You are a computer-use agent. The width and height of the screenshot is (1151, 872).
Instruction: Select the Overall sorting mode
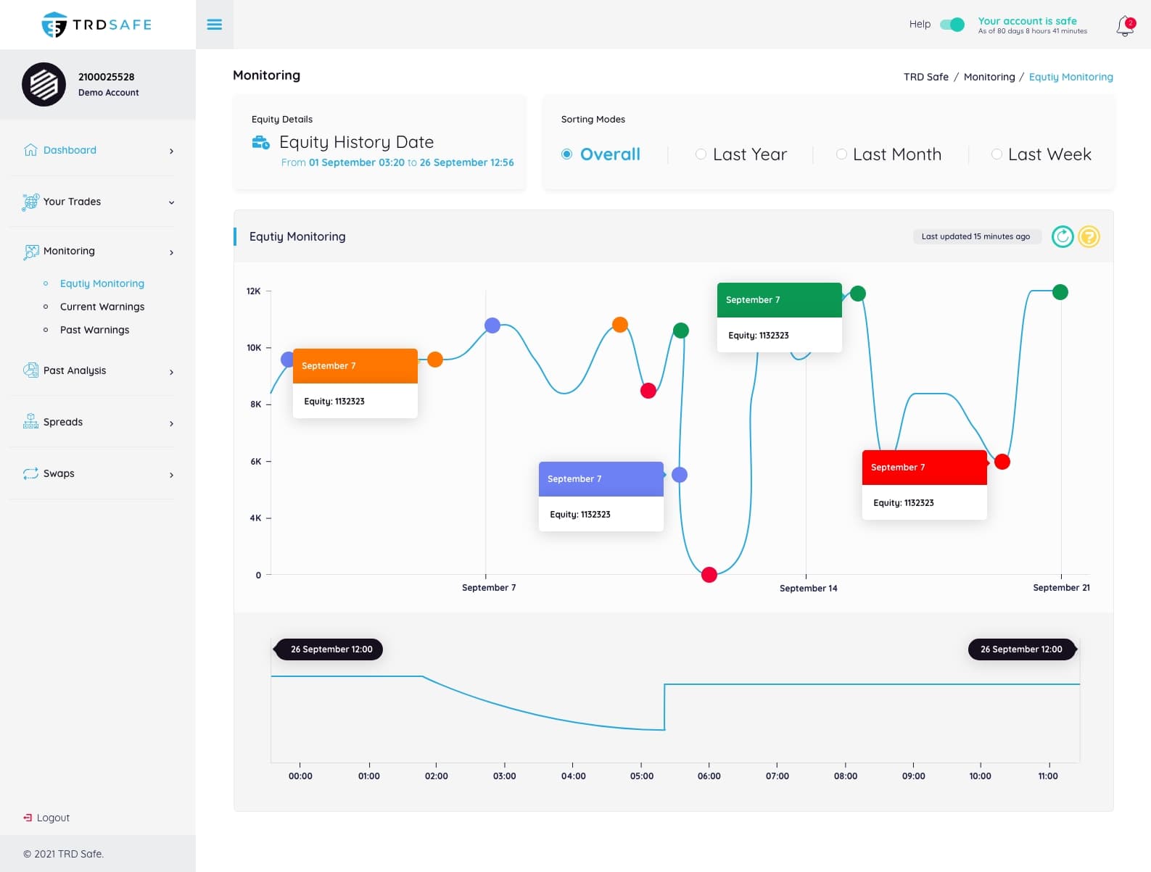click(601, 154)
